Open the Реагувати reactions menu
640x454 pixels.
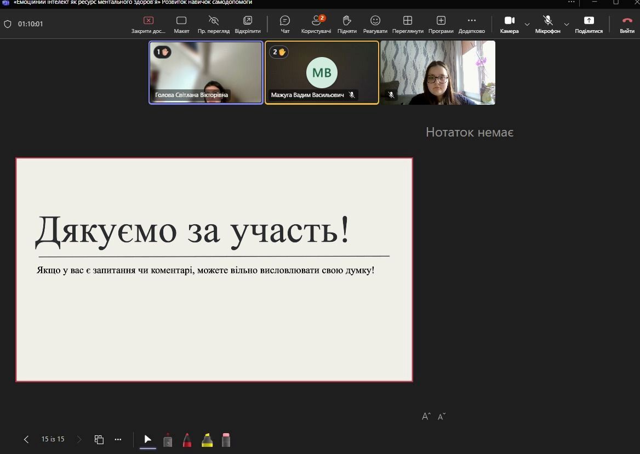coord(375,24)
